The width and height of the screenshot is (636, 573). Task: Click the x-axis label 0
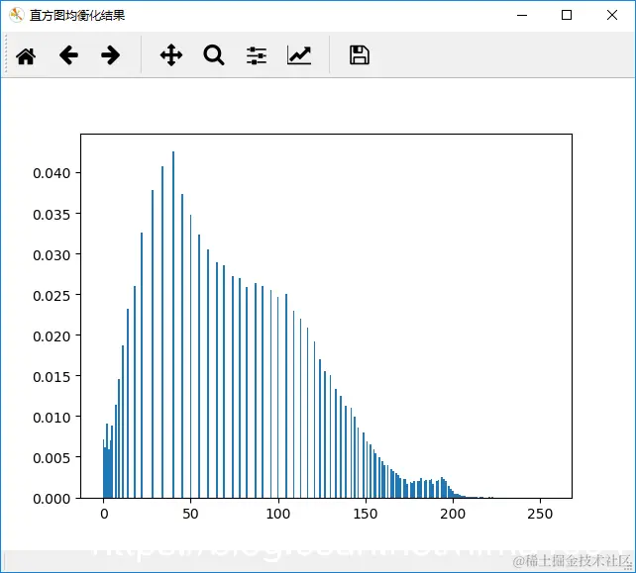(104, 514)
